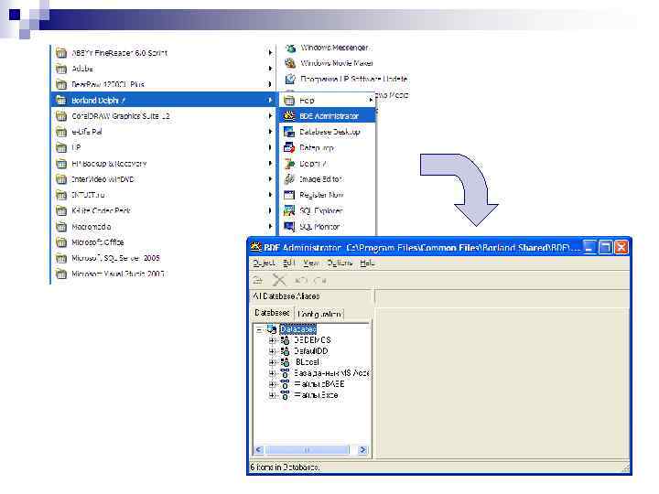This screenshot has height=494, width=659.
Task: Select the IBLocal alias
Action: 307,361
